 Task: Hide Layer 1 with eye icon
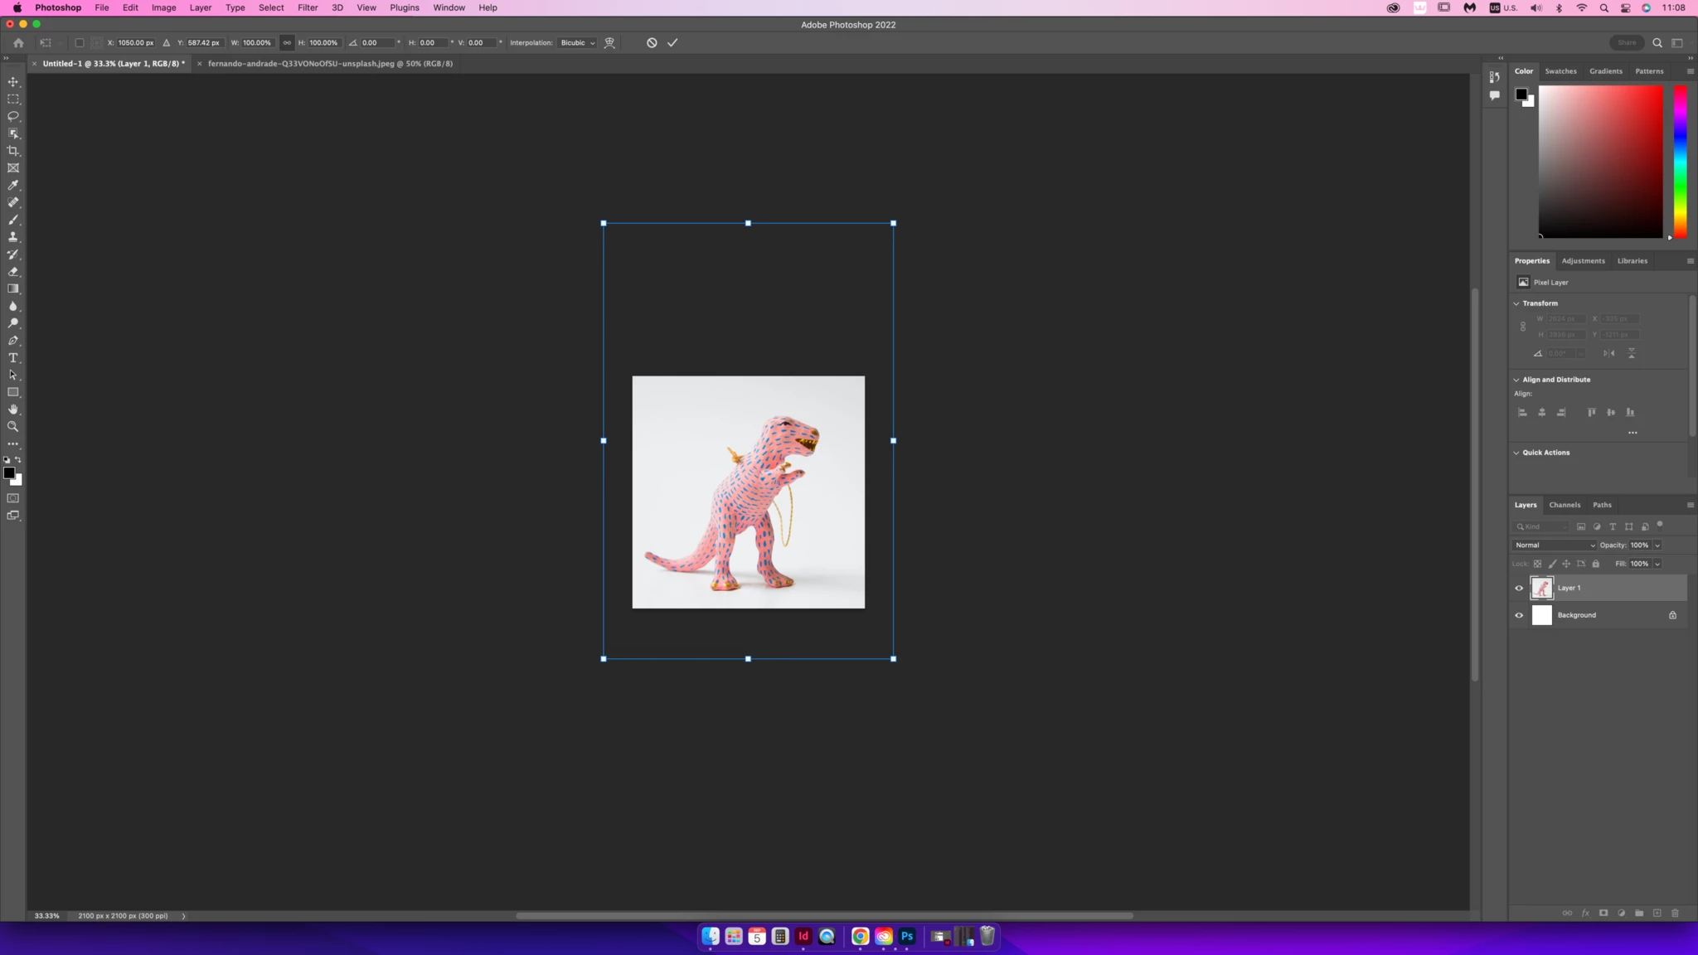click(1519, 588)
